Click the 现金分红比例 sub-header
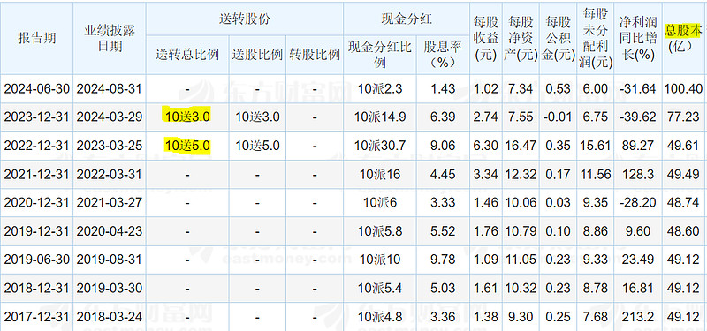This screenshot has height=331, width=707. (379, 55)
